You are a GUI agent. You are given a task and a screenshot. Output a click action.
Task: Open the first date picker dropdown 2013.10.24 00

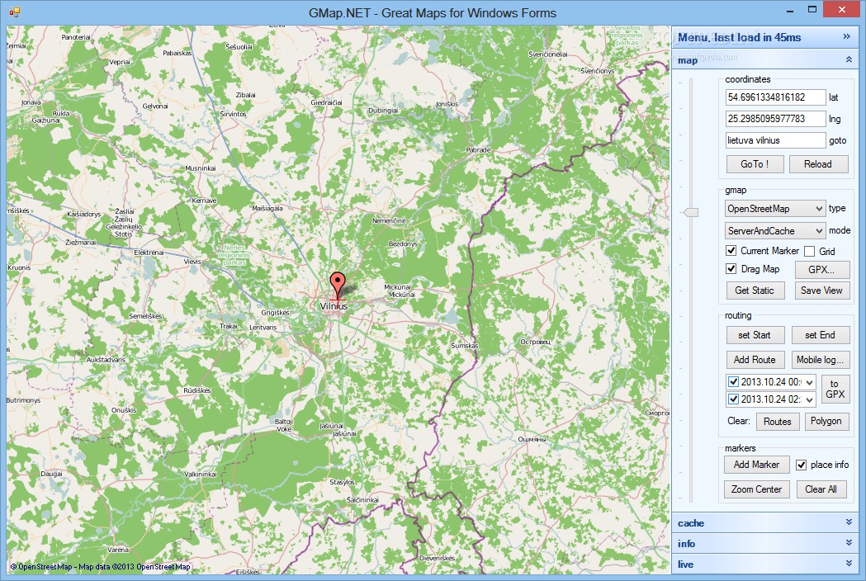pos(810,382)
